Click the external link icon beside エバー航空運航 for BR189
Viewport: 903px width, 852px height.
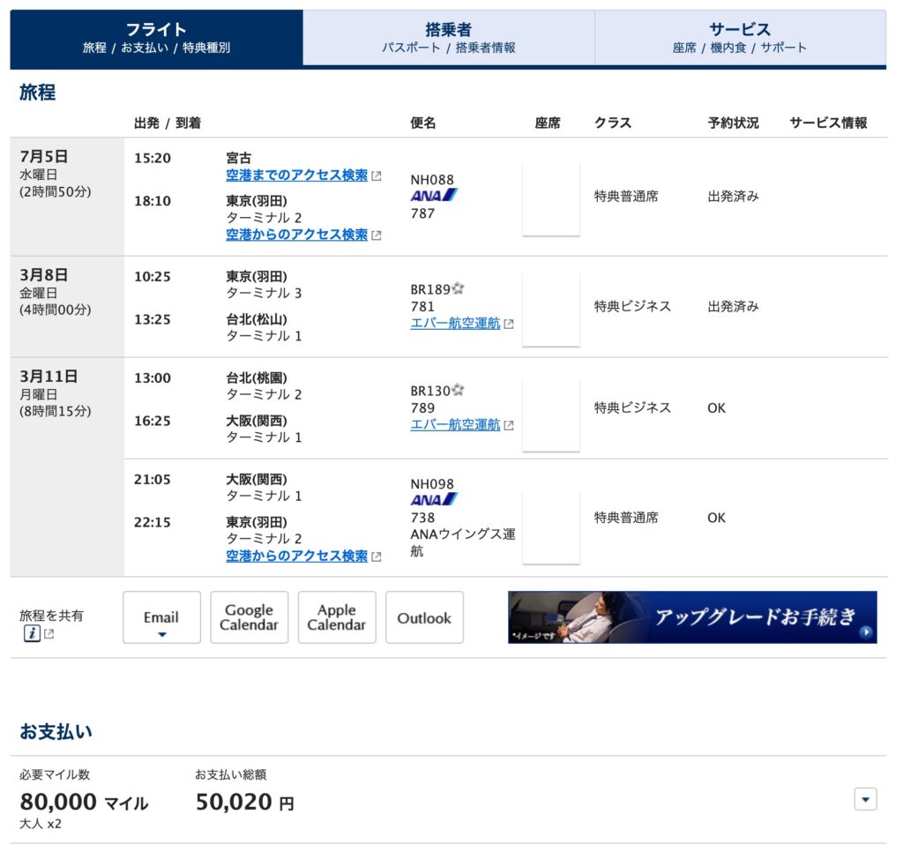(507, 323)
